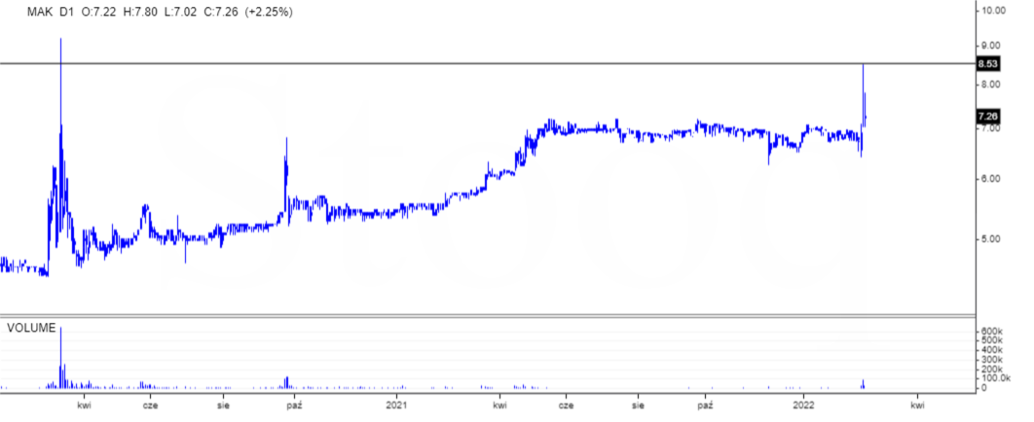Screen dimensions: 1034x422
Task: Click the paź label before 2021
Action: pyautogui.click(x=293, y=404)
